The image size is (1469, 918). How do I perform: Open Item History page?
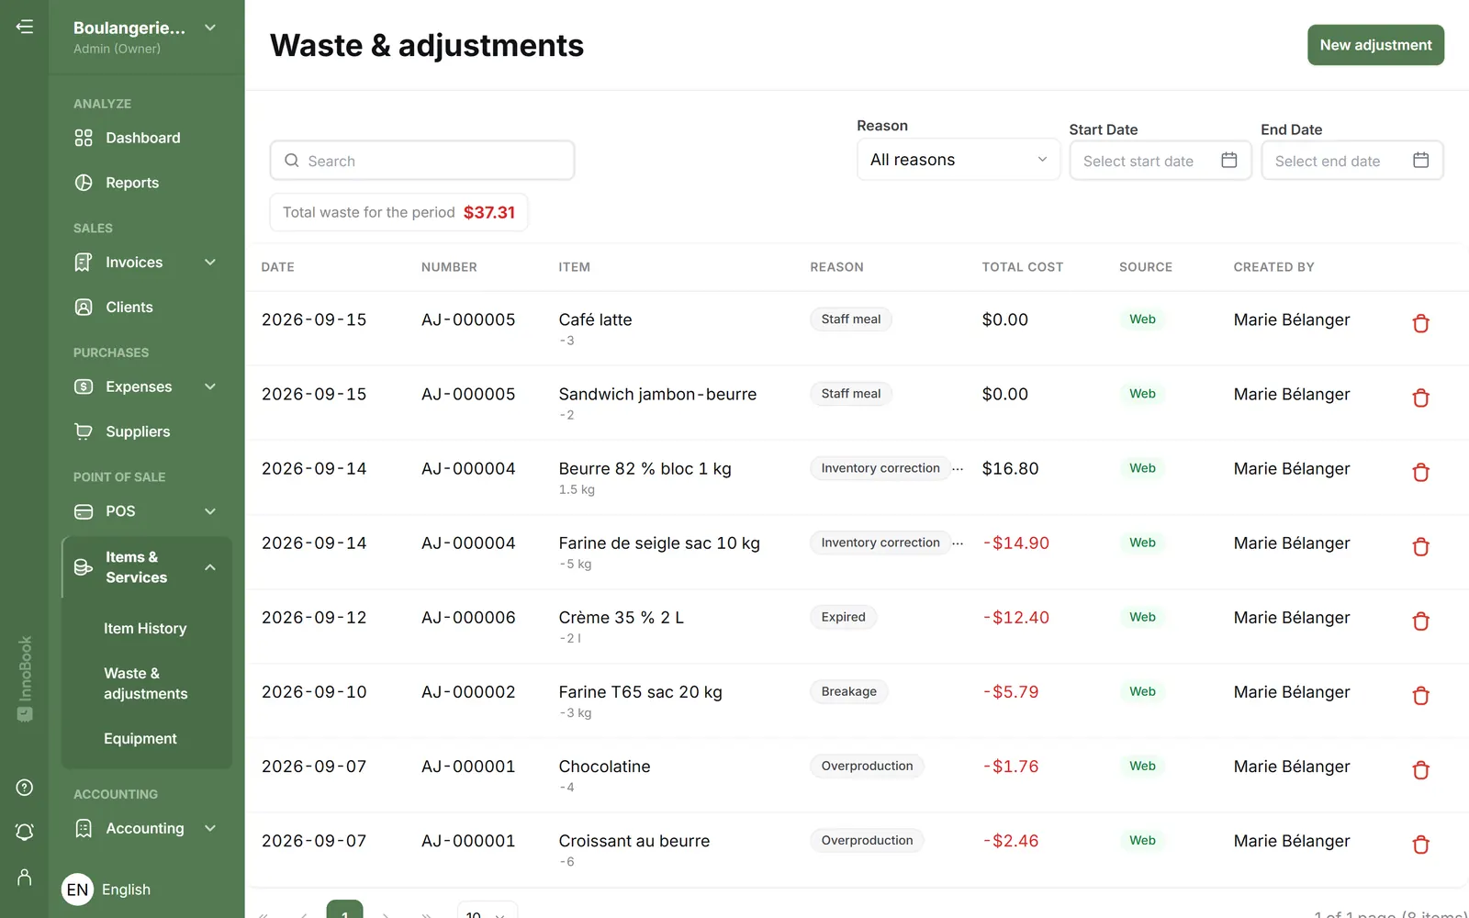point(145,628)
